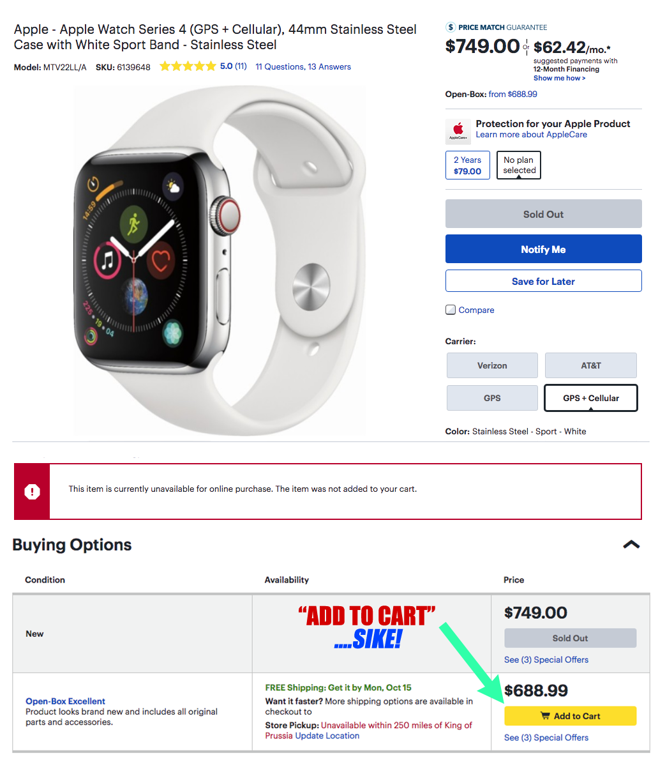
Task: Click the Apple Watch product image
Action: pyautogui.click(x=220, y=261)
